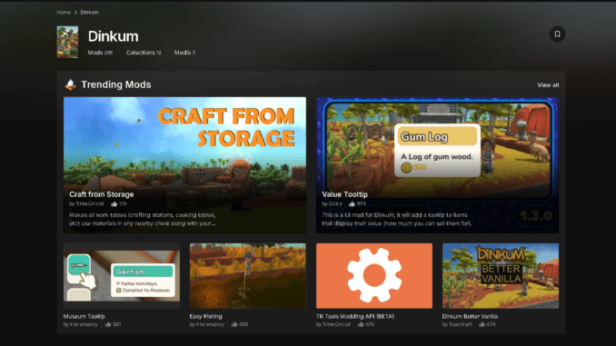
Task: Click thumbs-up icon on Dinkum Better Vanilla
Action: pyautogui.click(x=482, y=324)
